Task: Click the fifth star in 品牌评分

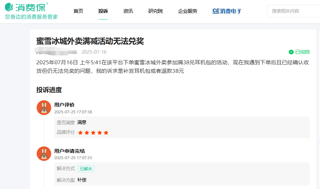Action: click(x=106, y=133)
